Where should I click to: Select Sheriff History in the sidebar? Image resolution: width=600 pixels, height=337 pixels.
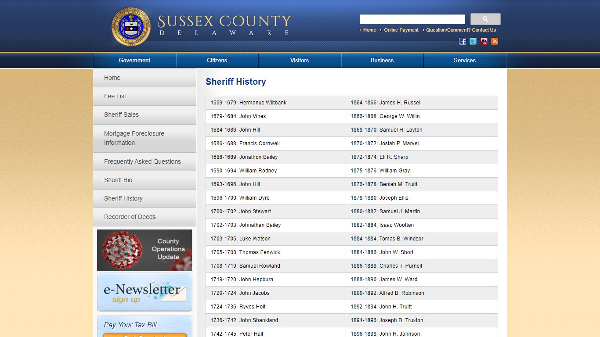tap(145, 198)
